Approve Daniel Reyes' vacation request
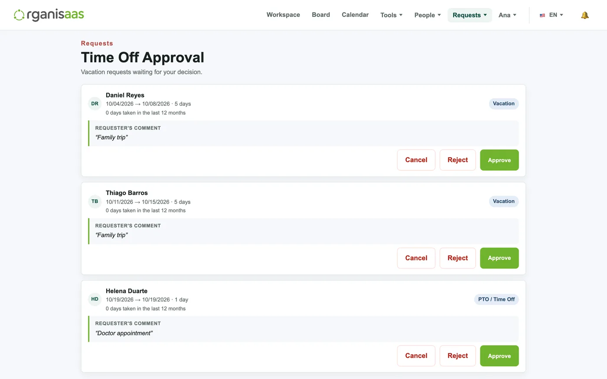Image resolution: width=607 pixels, height=379 pixels. (x=499, y=160)
